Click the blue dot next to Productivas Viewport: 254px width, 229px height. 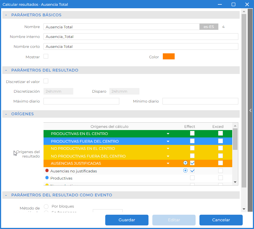coord(47,178)
